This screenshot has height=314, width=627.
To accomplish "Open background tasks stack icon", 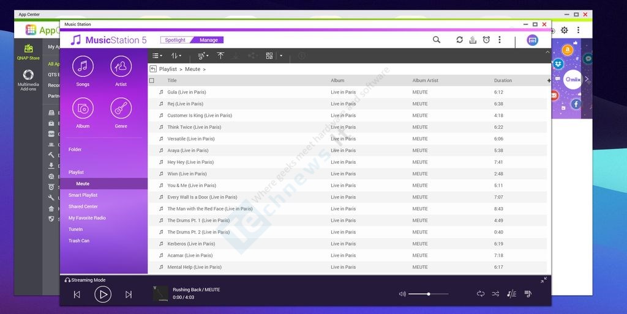I will coord(473,40).
